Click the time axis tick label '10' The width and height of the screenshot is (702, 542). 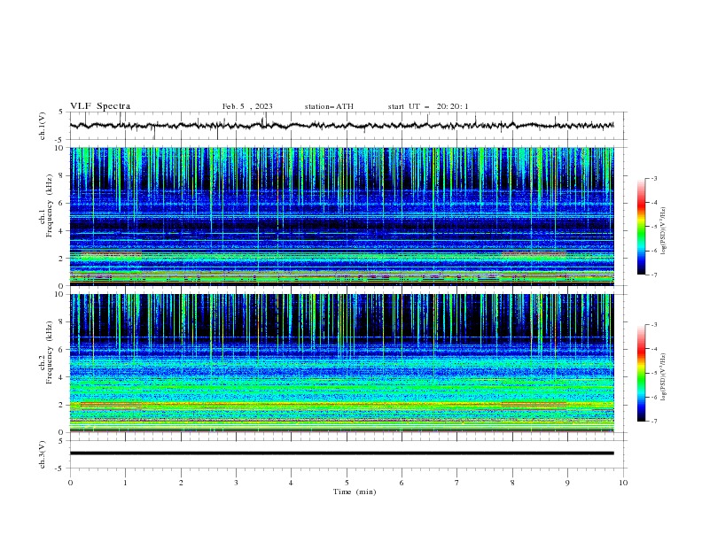(x=623, y=483)
